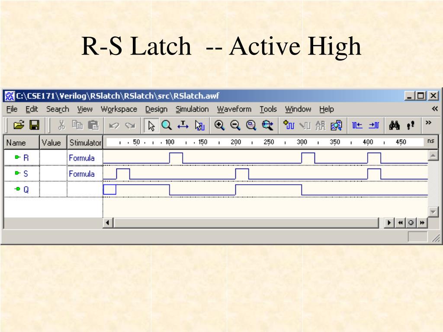Click the waveform icon with magnifier
Viewport: 443px width, 332px height.
(x=337, y=125)
